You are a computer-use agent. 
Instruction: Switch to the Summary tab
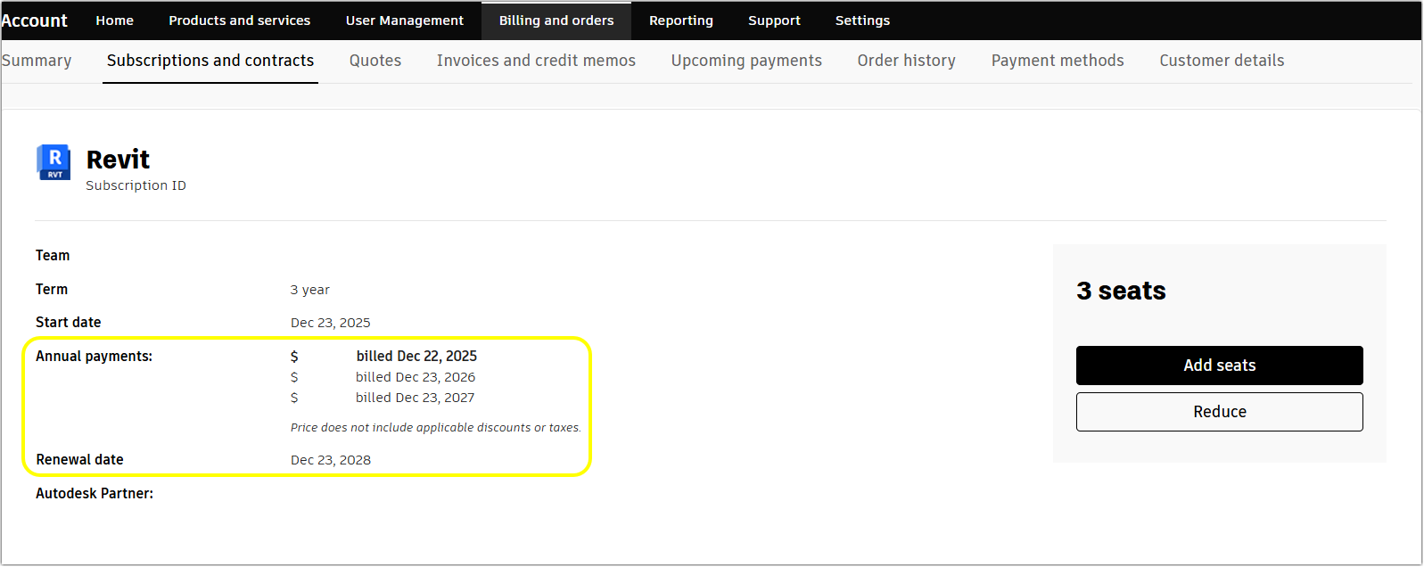point(37,61)
